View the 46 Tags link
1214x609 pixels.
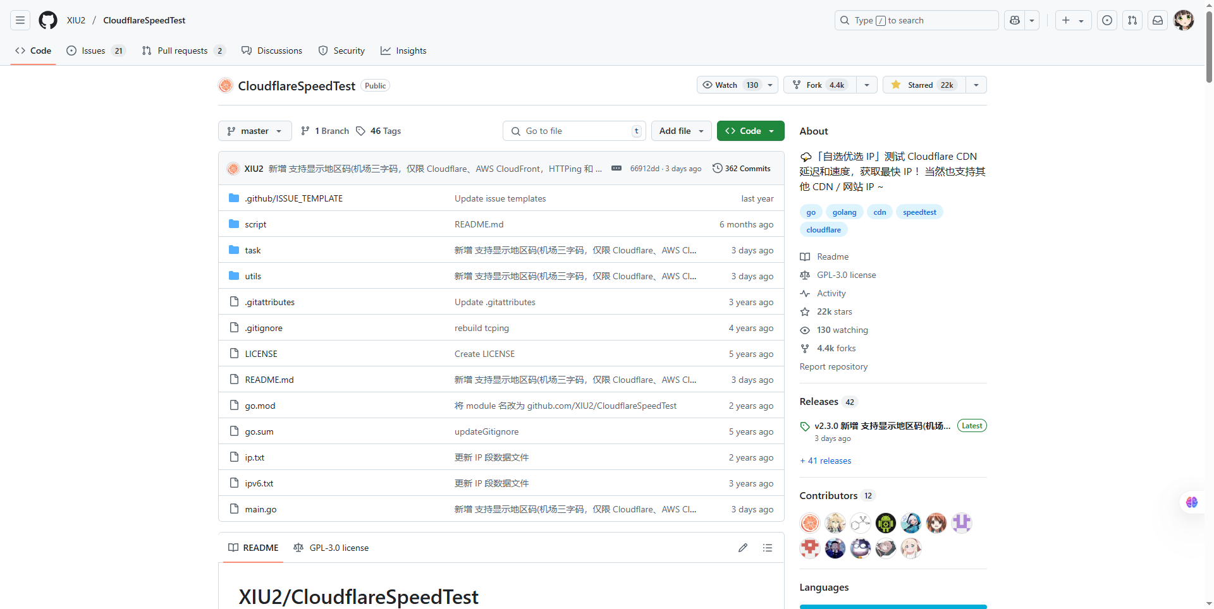click(x=378, y=131)
